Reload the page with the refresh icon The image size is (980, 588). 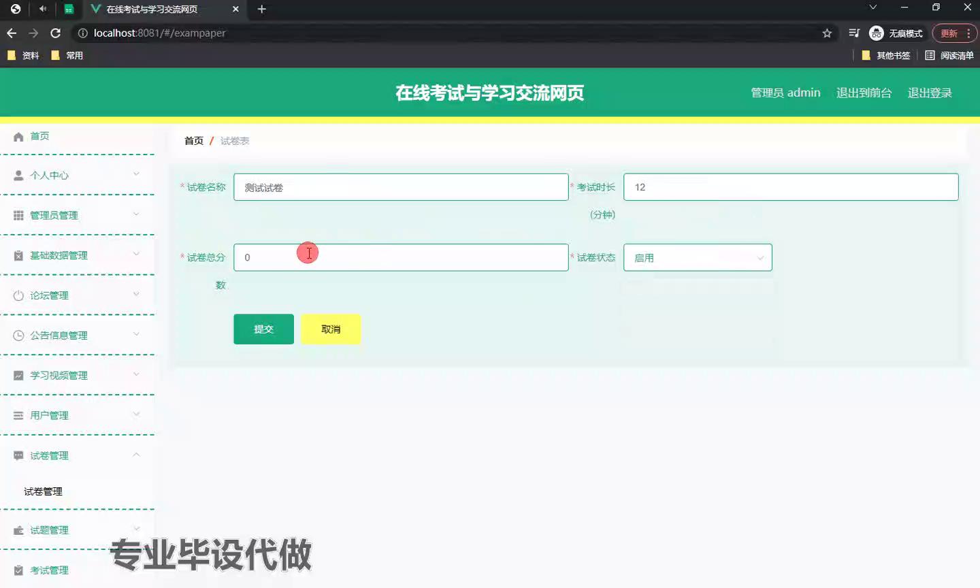[56, 33]
